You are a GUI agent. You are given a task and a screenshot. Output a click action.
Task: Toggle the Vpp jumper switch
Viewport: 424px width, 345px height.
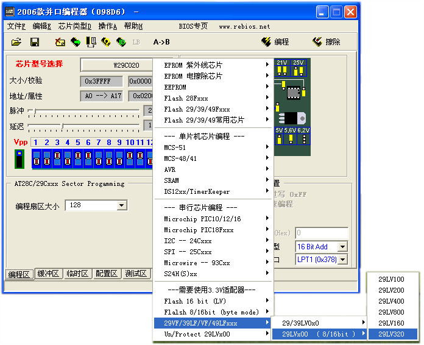point(19,159)
